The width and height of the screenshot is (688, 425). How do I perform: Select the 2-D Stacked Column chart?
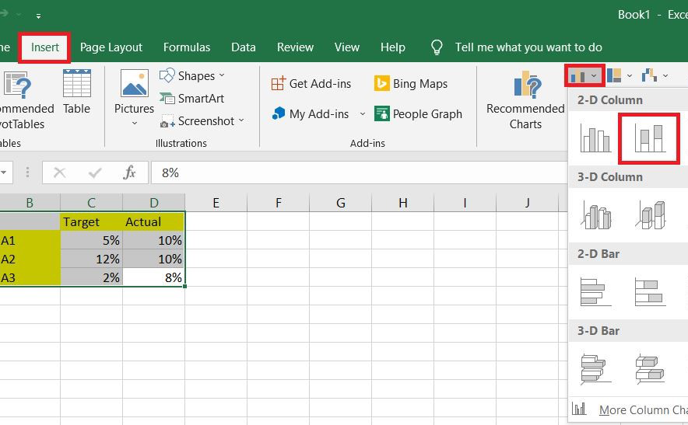(x=649, y=138)
